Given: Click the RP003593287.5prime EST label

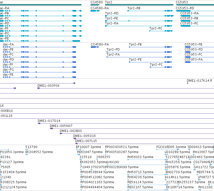Looking at the screenshot, I should tap(122, 152).
